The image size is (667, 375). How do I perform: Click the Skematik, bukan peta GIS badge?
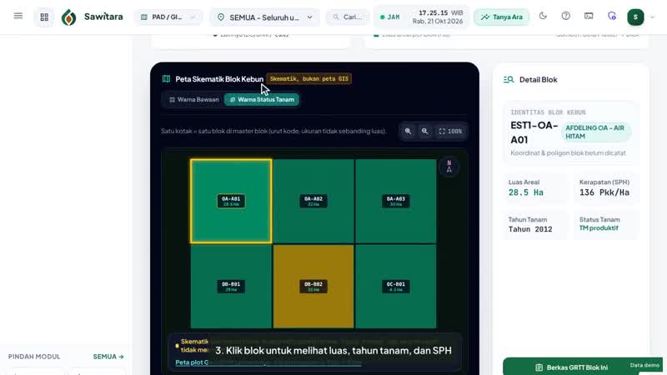coord(309,78)
